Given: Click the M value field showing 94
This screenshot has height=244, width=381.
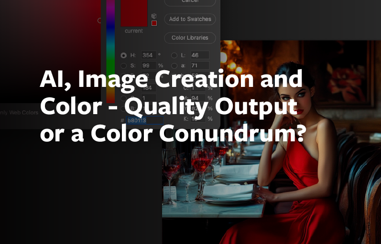Looking at the screenshot, I should pos(199,98).
